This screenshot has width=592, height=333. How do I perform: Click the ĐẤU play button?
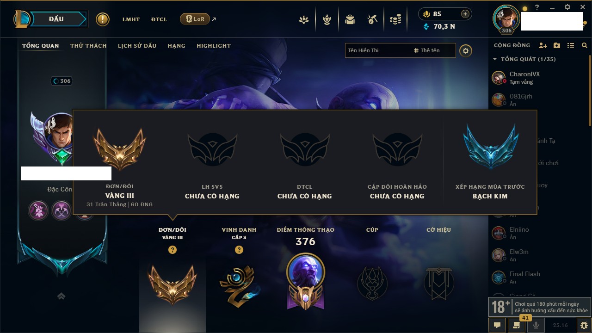[56, 19]
